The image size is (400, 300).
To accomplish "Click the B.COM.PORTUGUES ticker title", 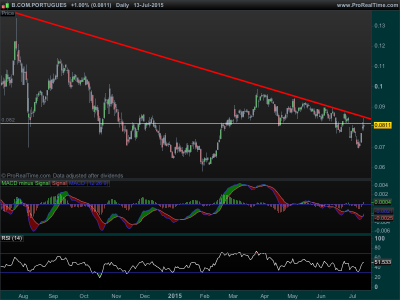I will point(39,4).
